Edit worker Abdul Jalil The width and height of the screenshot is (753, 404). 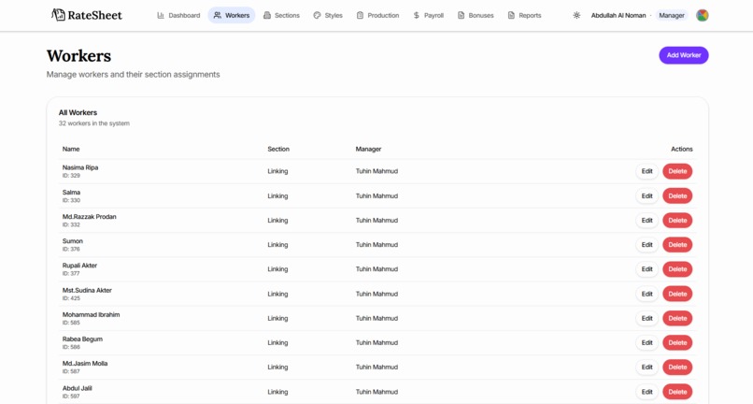coord(646,392)
